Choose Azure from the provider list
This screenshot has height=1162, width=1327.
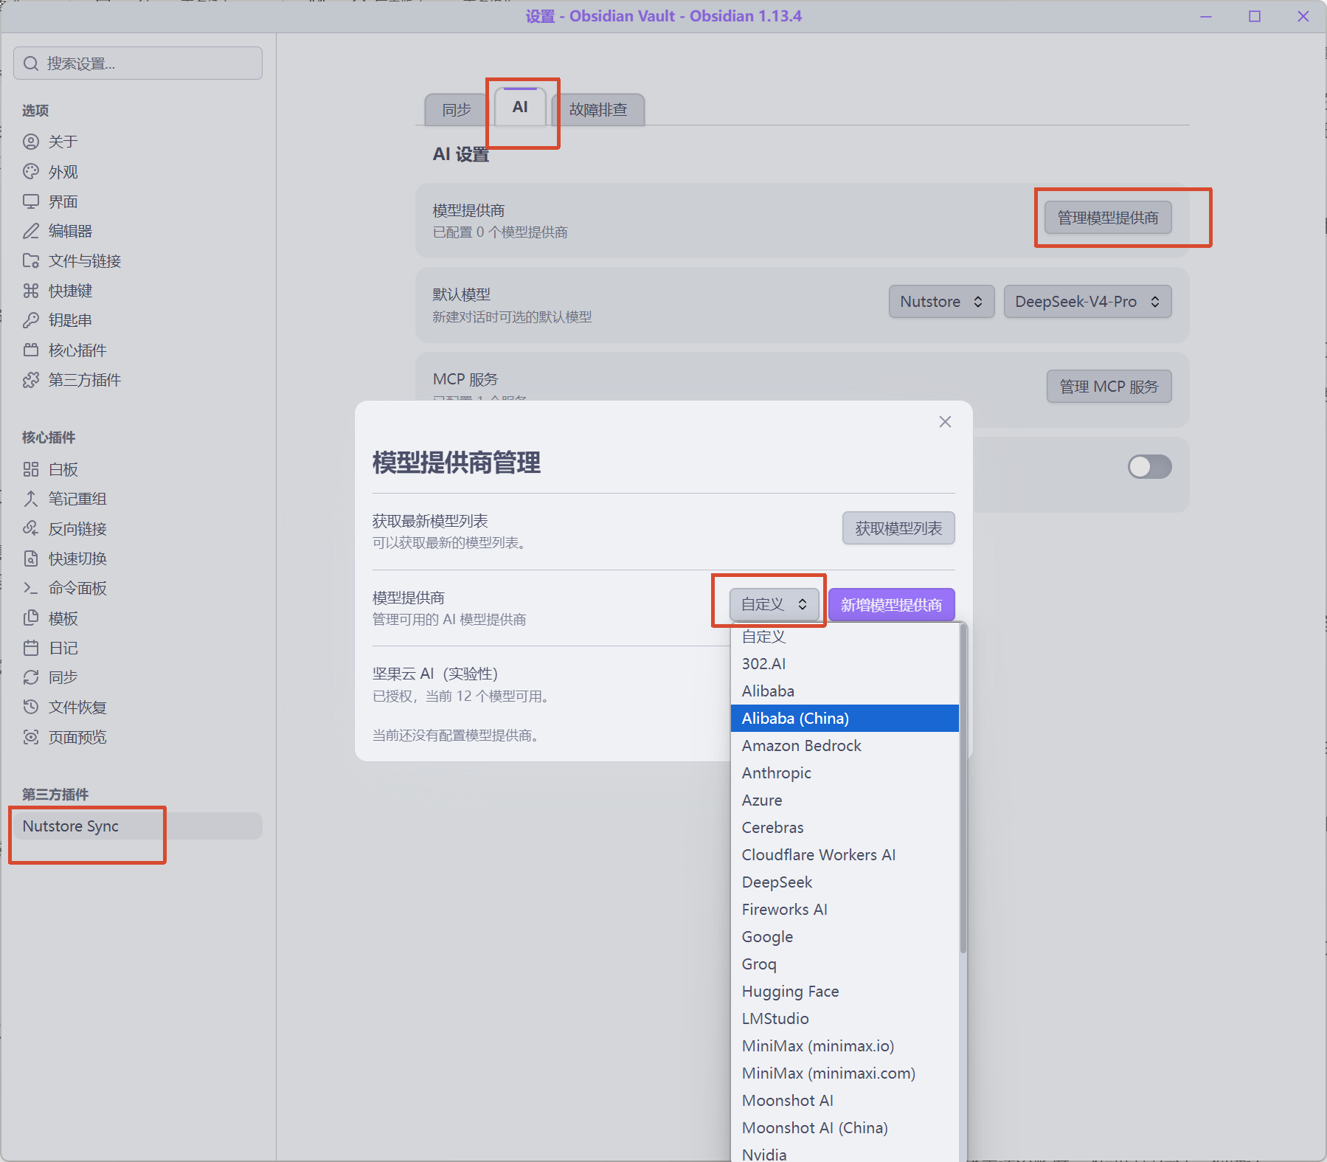pyautogui.click(x=845, y=800)
